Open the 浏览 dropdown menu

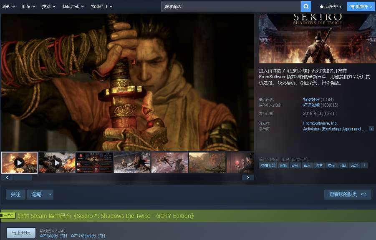pos(8,7)
